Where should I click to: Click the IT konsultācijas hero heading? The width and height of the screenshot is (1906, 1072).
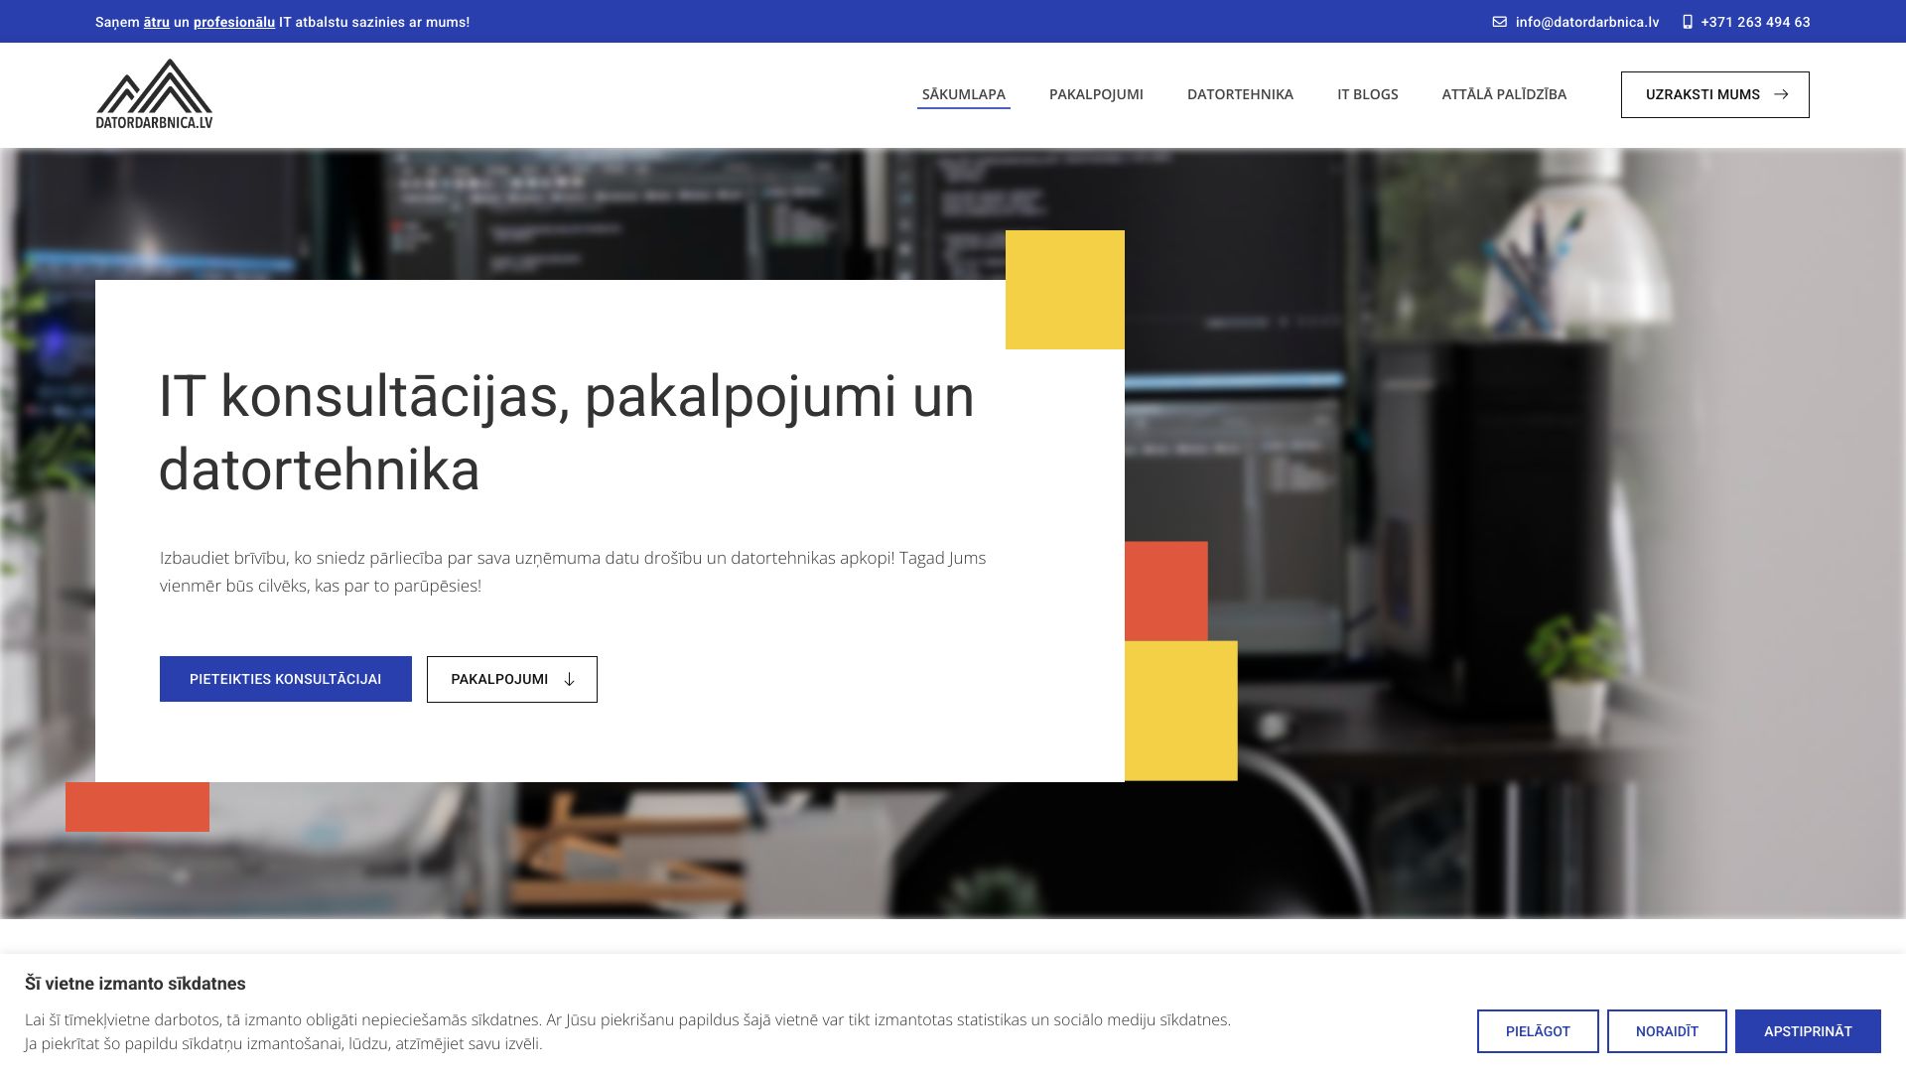[x=566, y=433]
